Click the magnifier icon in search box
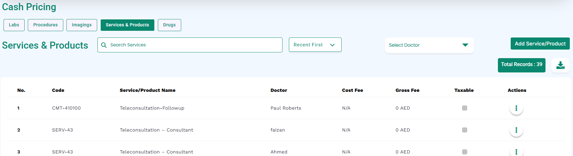 tap(104, 45)
